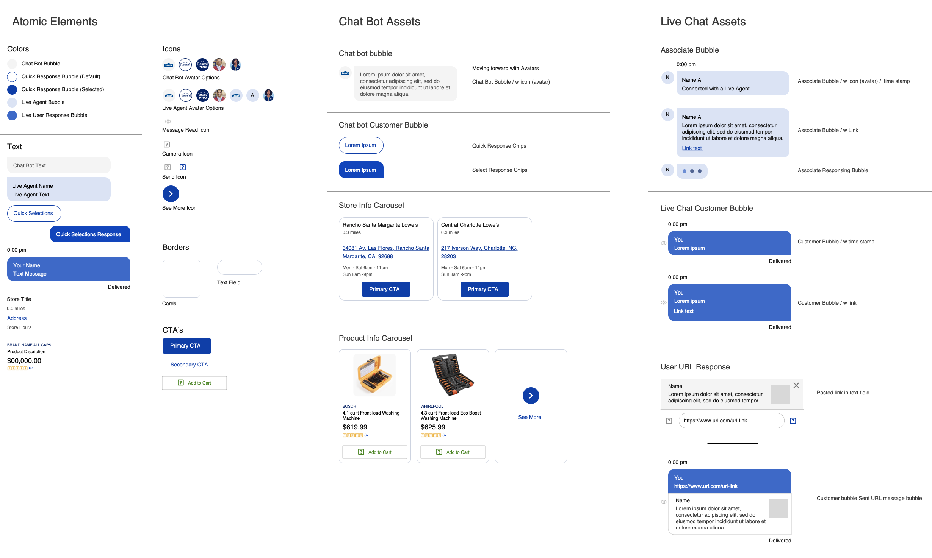932x558 pixels.
Task: Select the outlined Lorem Ipsum quick response chip
Action: click(x=361, y=145)
